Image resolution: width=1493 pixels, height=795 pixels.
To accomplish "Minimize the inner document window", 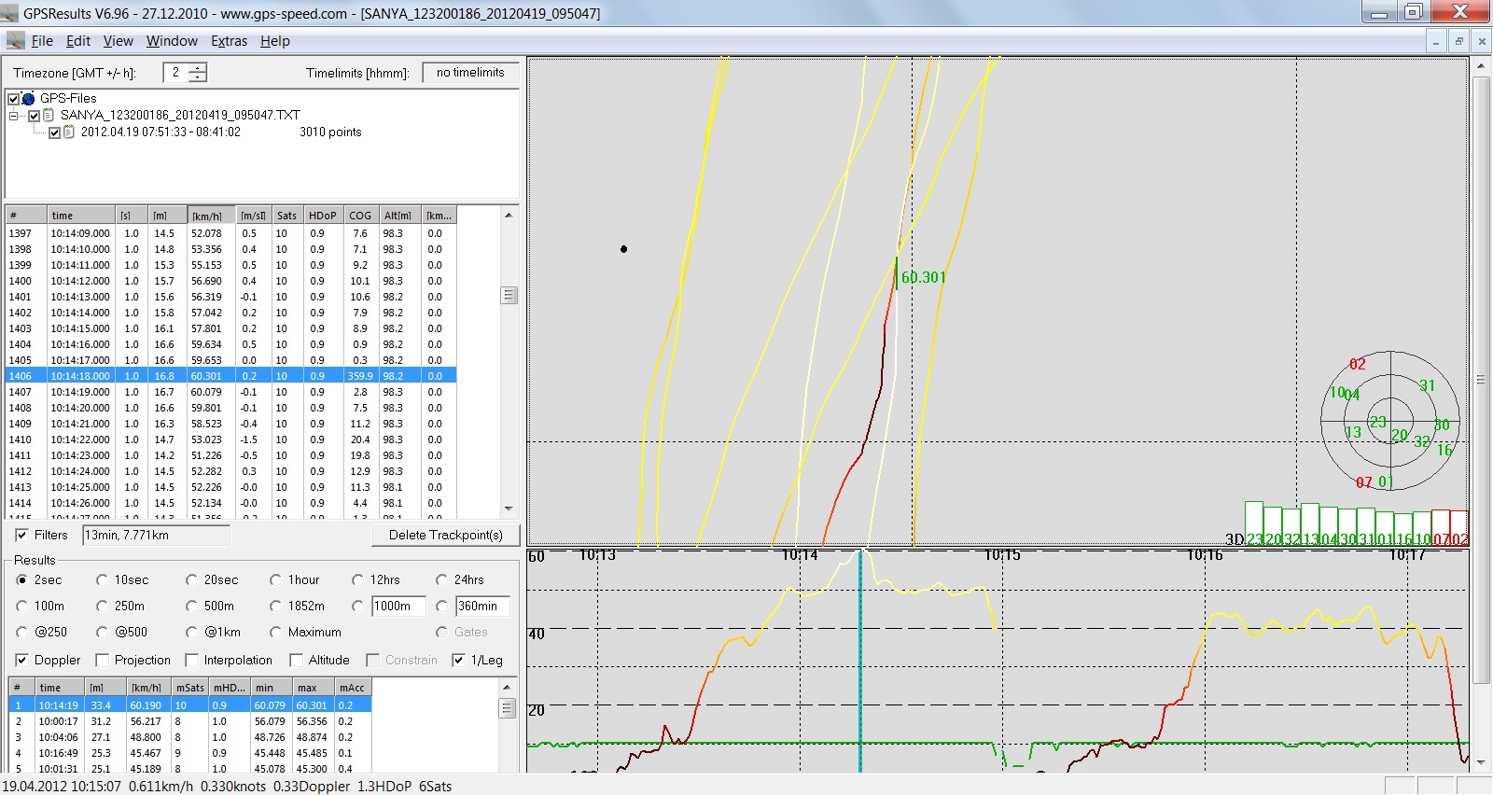I will (1437, 41).
